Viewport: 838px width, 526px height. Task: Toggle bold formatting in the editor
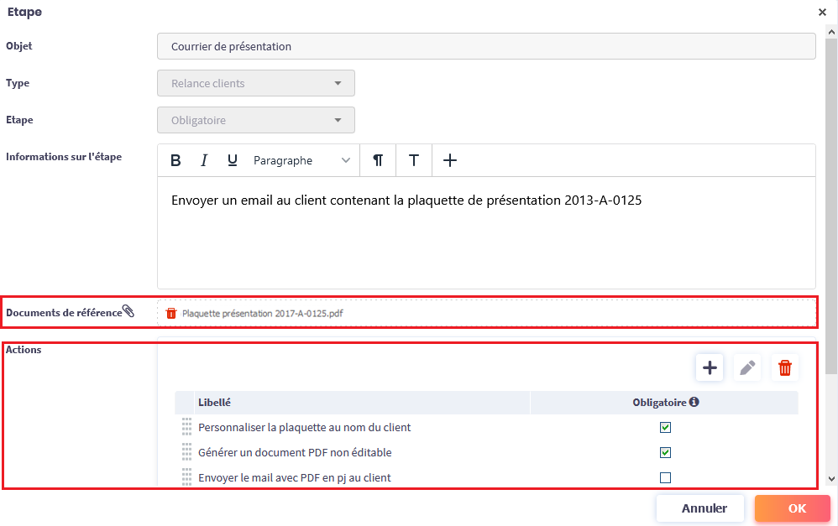(x=175, y=160)
